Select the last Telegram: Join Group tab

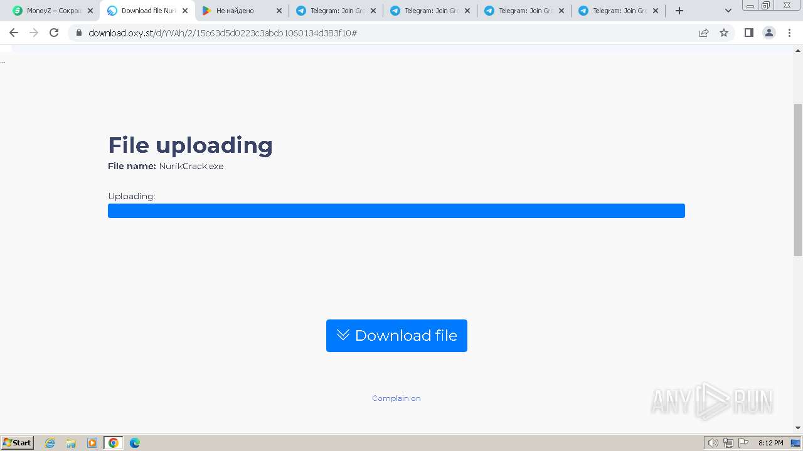click(x=618, y=11)
